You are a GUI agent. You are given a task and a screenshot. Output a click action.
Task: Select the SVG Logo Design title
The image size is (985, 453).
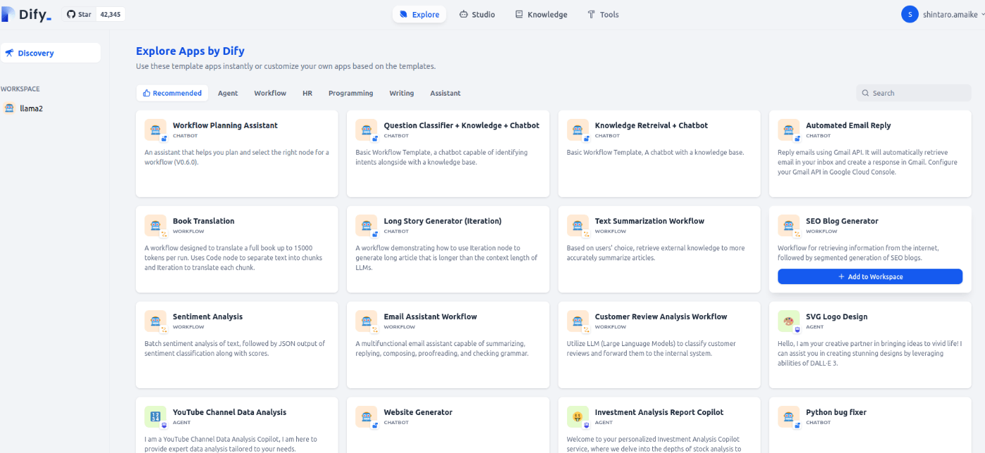(x=837, y=317)
